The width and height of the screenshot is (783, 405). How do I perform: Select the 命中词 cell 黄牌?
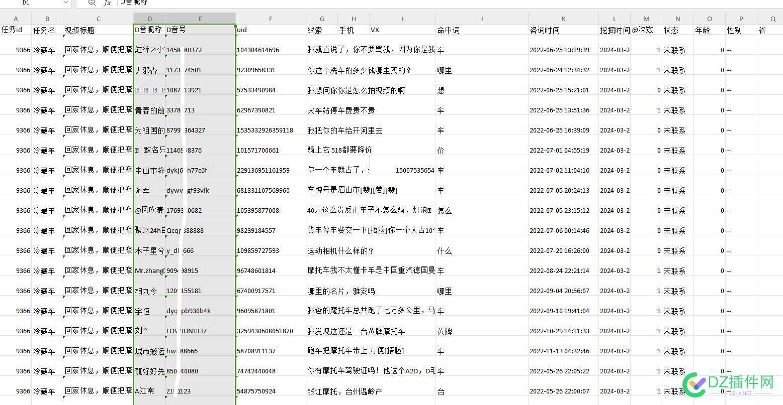[x=482, y=326]
